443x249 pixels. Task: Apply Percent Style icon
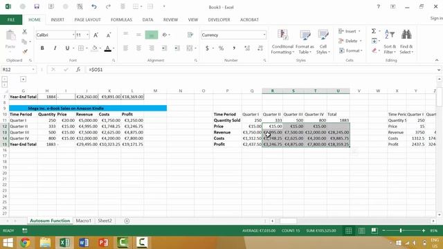[x=221, y=48]
